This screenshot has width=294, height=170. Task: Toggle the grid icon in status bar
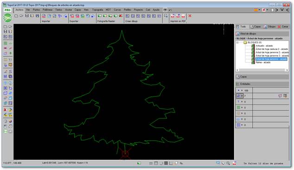point(166,163)
